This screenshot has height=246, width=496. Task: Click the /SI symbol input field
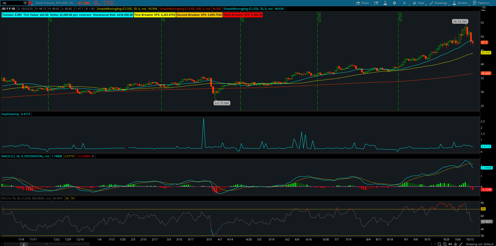(12, 3)
